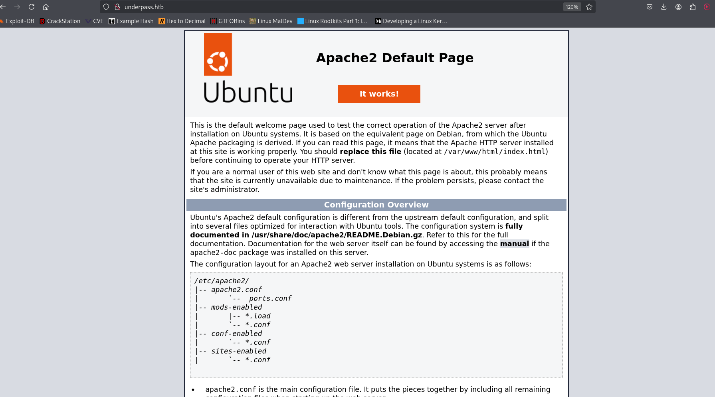Open the GTFOBins bookmark
This screenshot has height=397, width=715.
(x=228, y=21)
